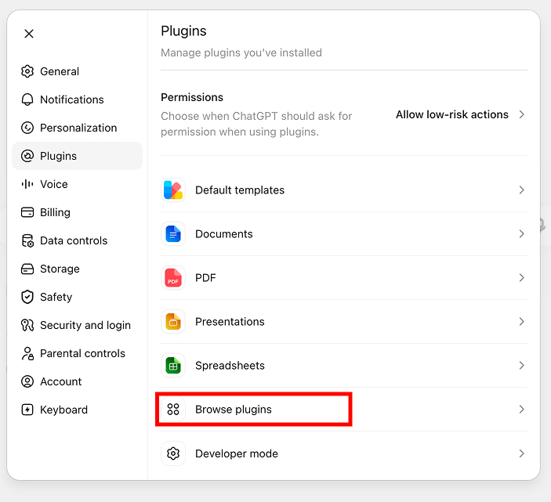Expand Spreadsheets row chevron

pos(522,366)
